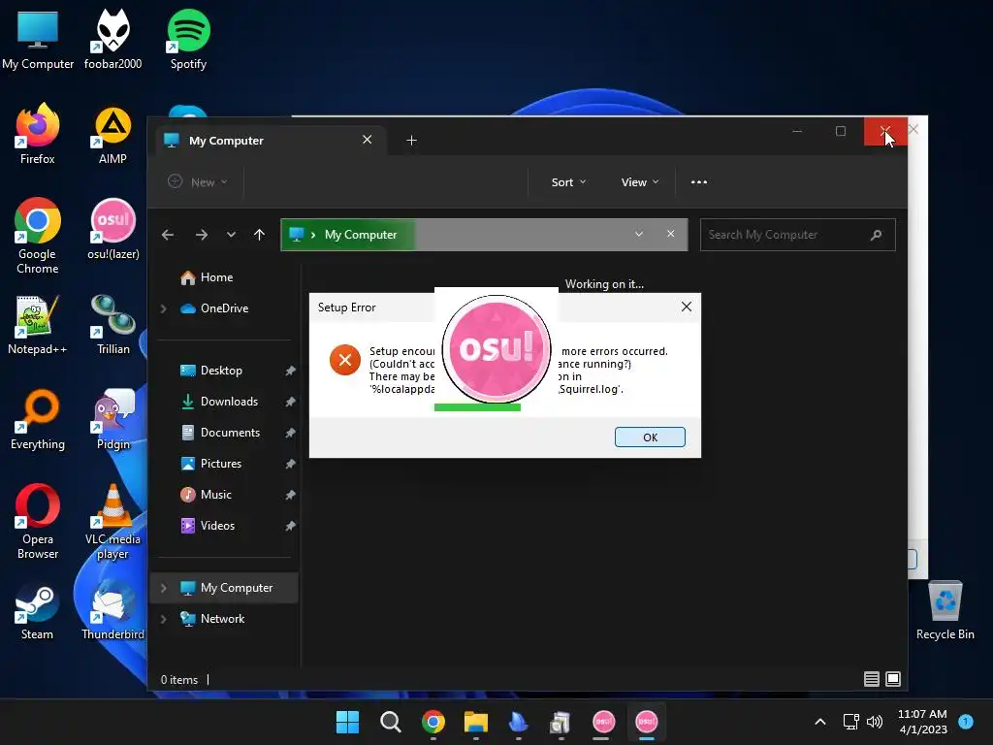Open the network icon in the system tray
Image resolution: width=993 pixels, height=745 pixels.
[850, 722]
